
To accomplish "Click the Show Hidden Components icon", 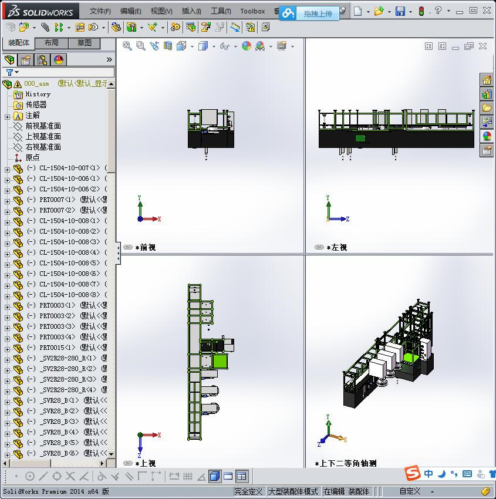I will tap(116, 28).
